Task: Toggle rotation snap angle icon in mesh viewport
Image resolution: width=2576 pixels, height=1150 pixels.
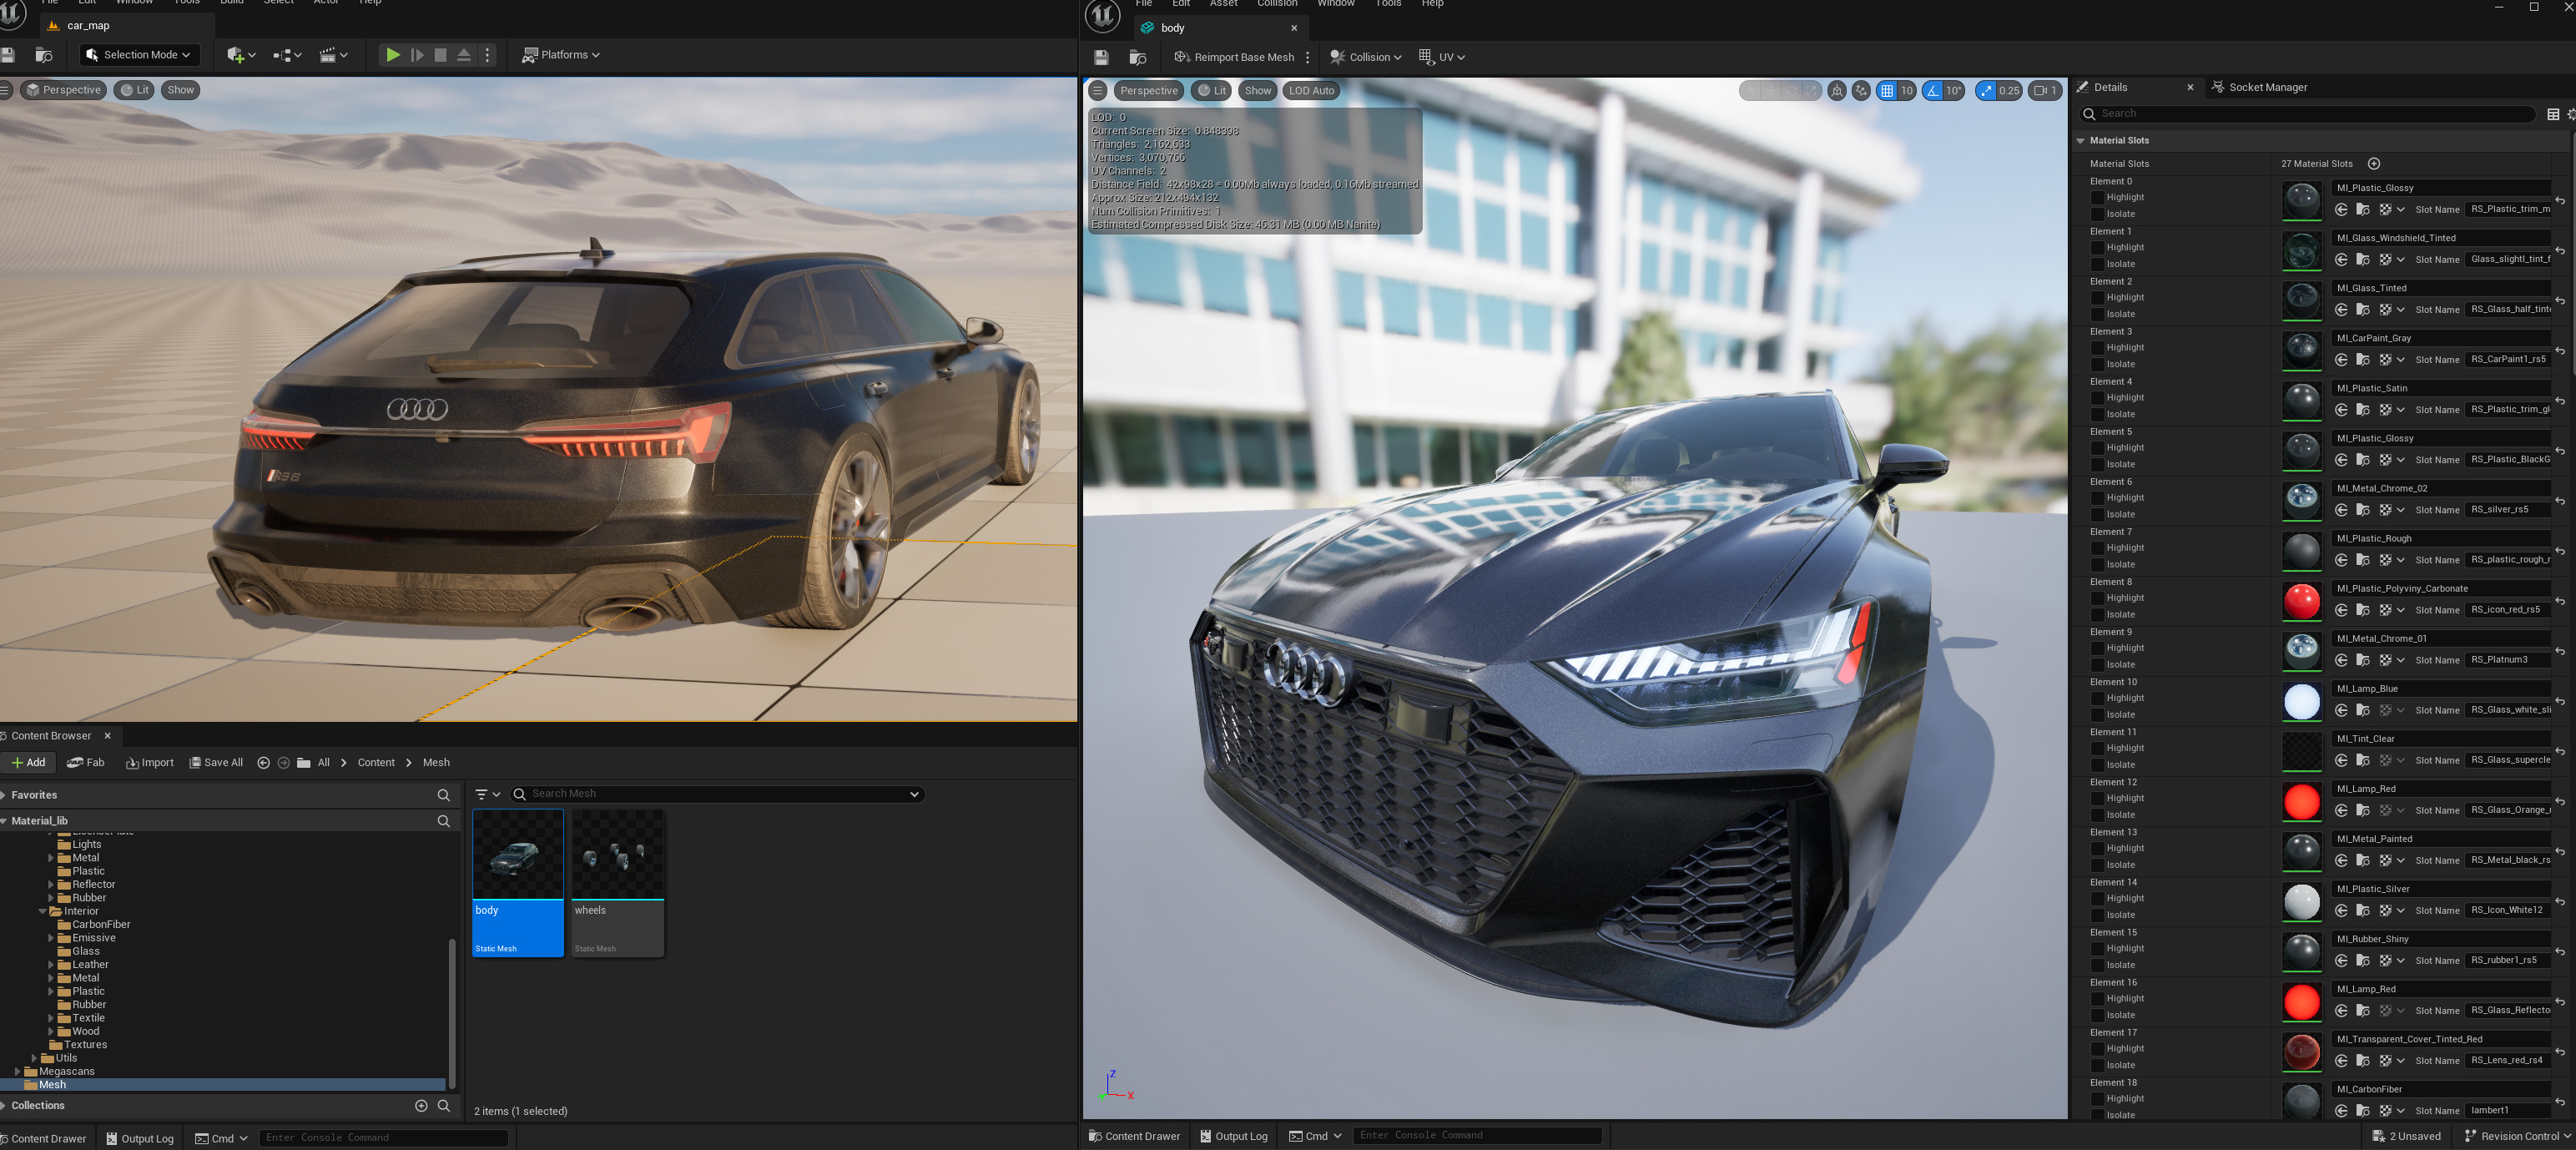Action: [1932, 91]
